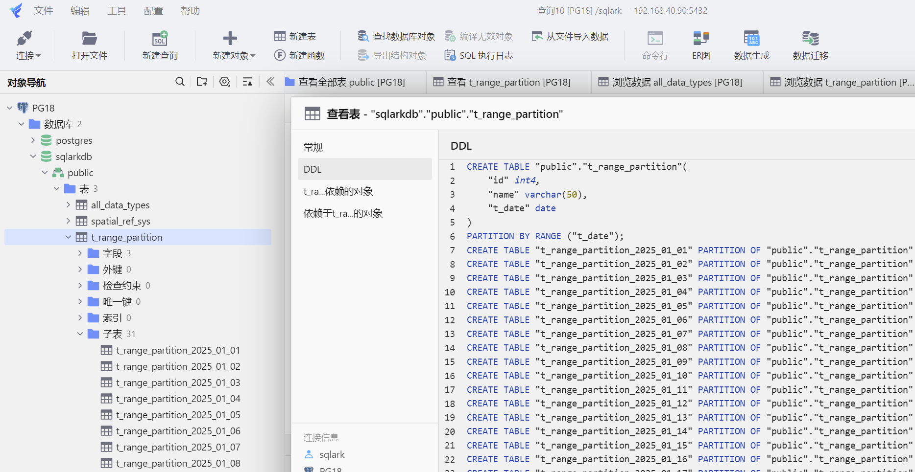Select child table t_range_partition_2025_01_05
This screenshot has height=472, width=915.
click(x=178, y=414)
